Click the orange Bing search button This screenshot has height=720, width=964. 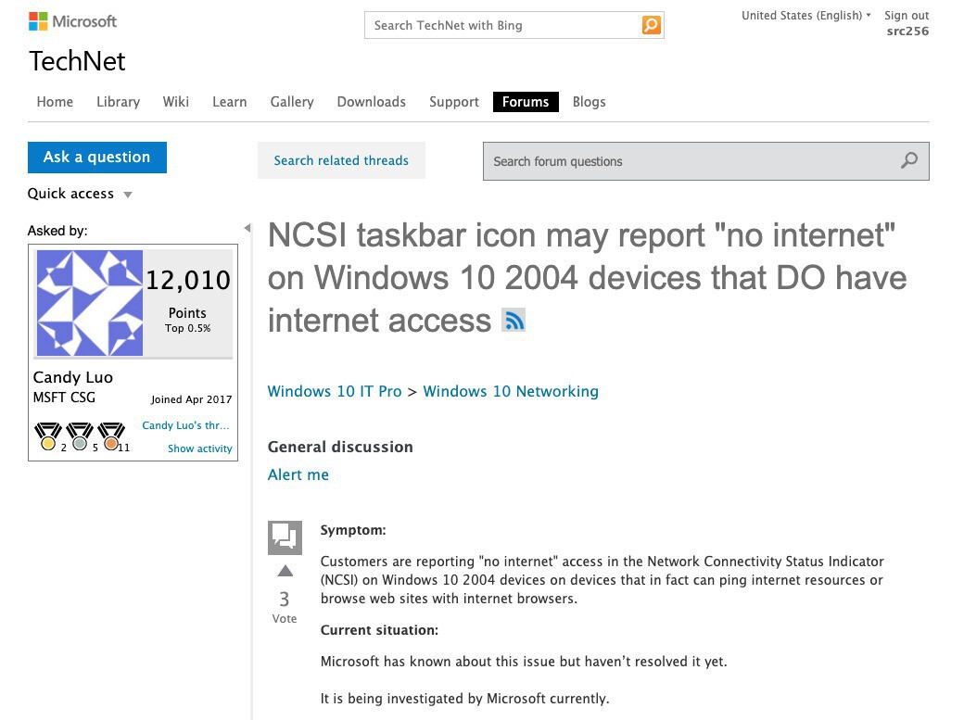point(651,25)
